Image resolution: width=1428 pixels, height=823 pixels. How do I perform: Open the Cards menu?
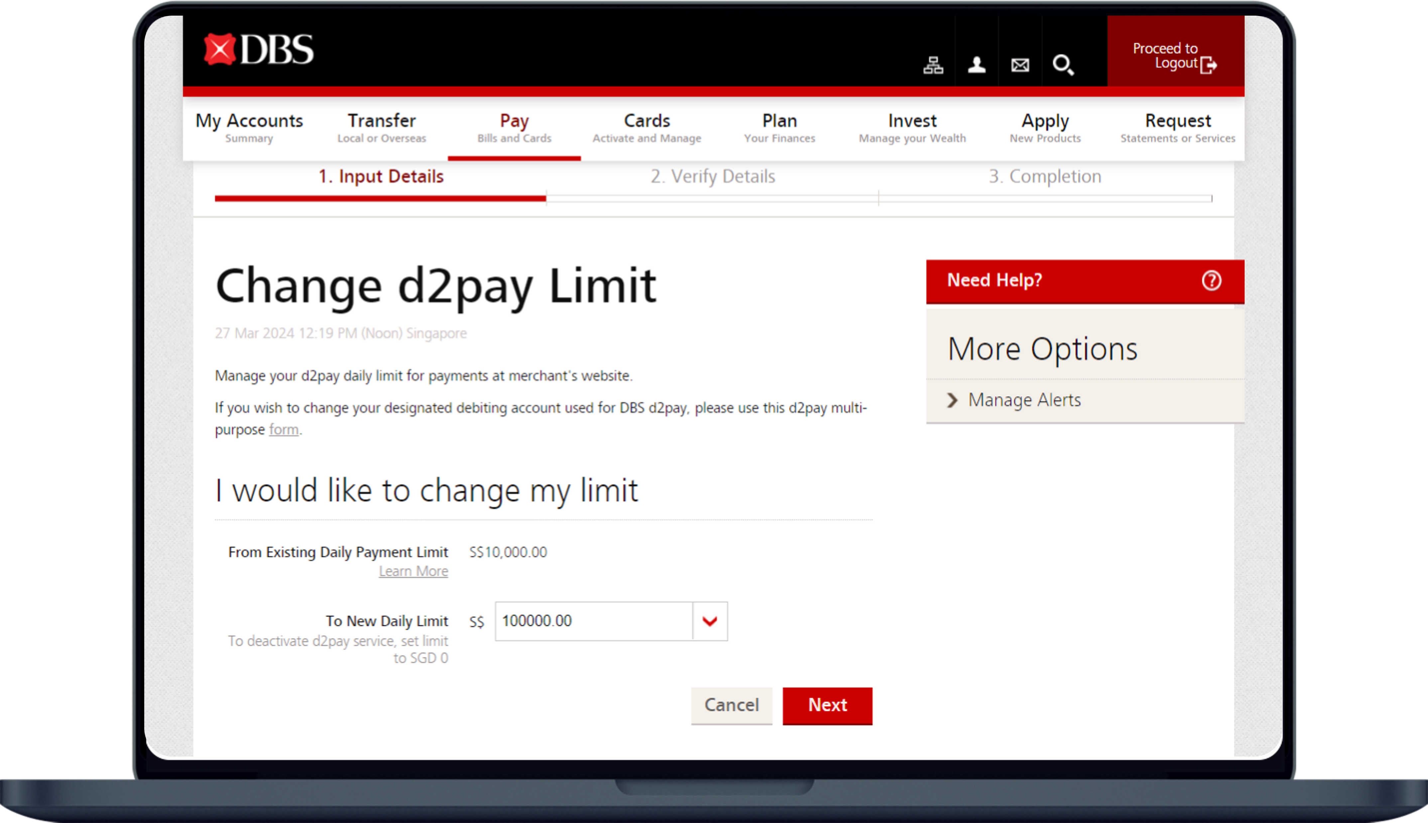point(647,128)
